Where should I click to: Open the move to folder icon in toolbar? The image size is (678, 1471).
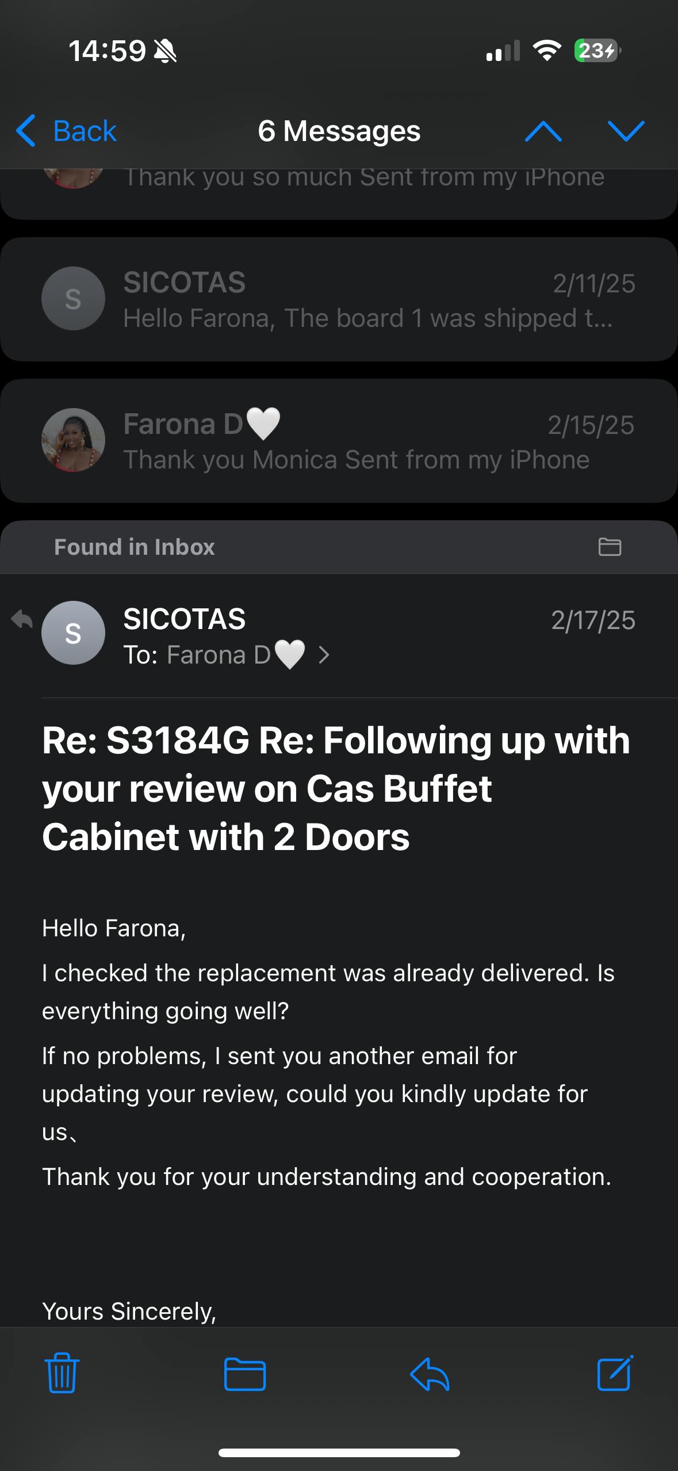245,1374
